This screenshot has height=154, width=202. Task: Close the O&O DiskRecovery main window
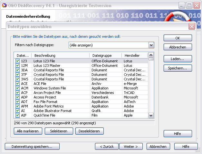pos(197,5)
